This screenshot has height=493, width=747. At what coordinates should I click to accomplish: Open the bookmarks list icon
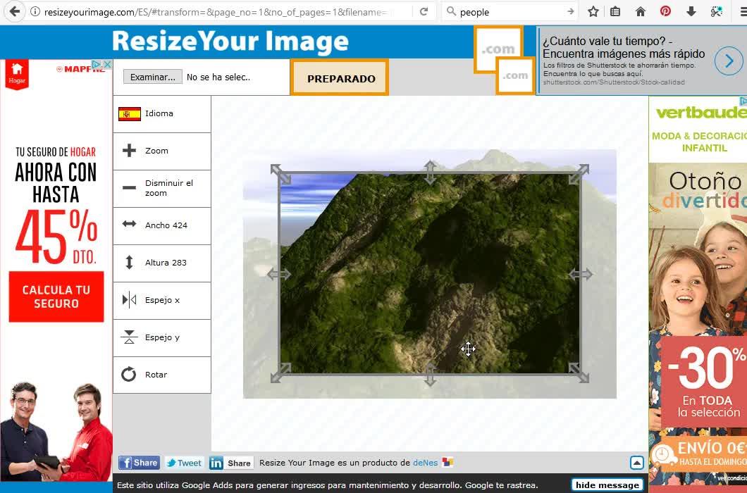(615, 11)
